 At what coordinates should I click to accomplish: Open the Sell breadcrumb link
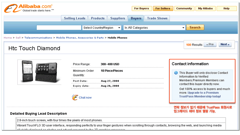[x=18, y=38]
